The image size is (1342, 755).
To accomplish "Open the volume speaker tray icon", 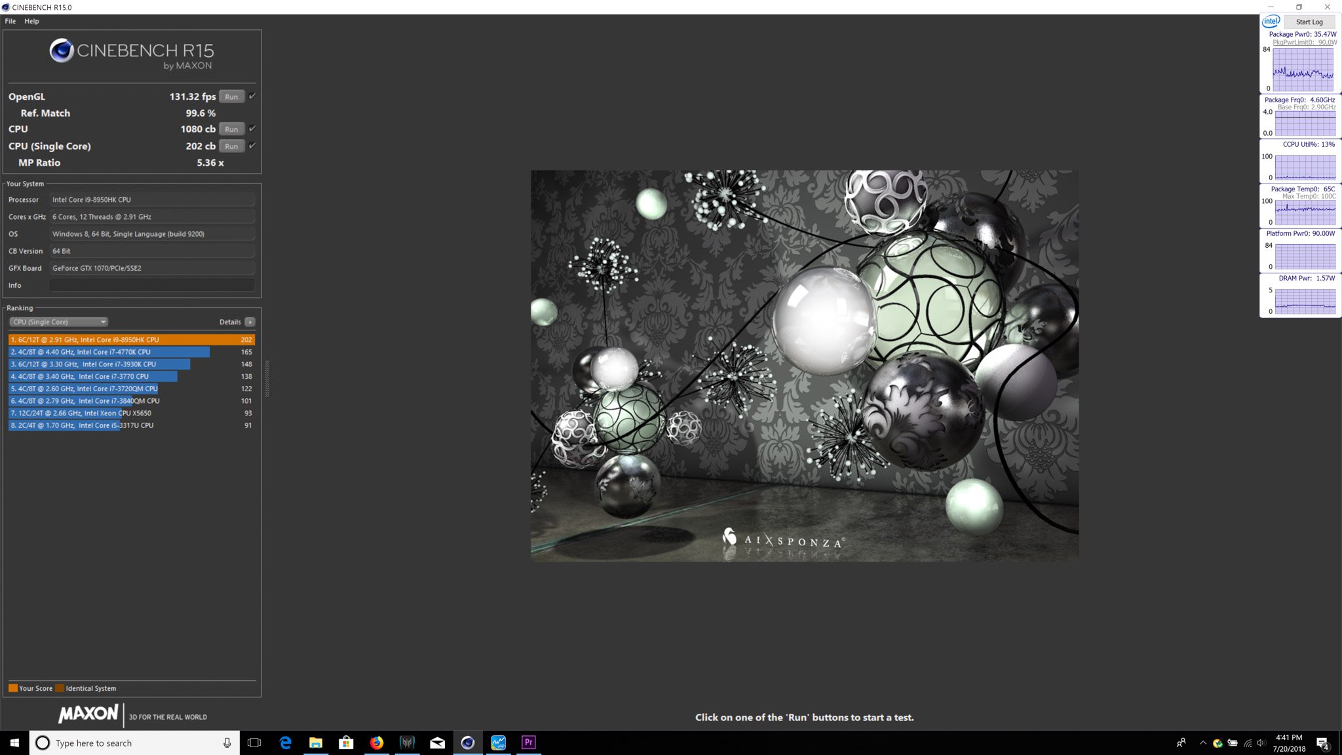I will coord(1261,743).
